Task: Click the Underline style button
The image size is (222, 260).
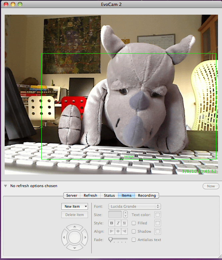Action: pyautogui.click(x=124, y=223)
